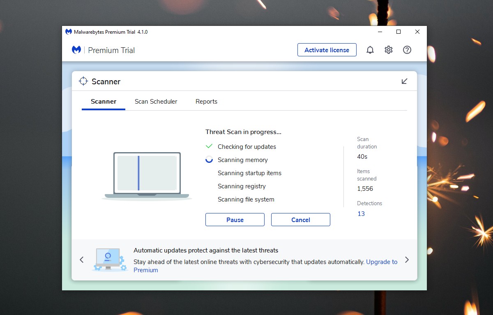Pause the threat scan
Viewport: 493px width, 315px height.
[x=235, y=220]
